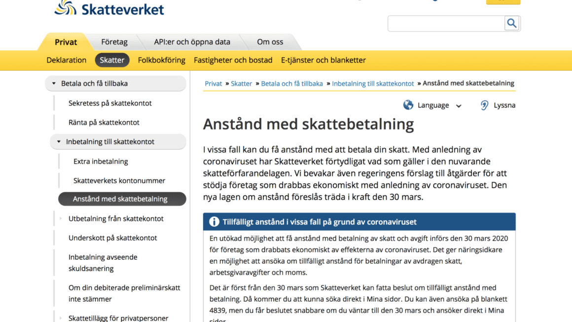Open Sekretess på skattekontot in sidebar
Viewport: 572px width, 322px height.
[x=110, y=103]
